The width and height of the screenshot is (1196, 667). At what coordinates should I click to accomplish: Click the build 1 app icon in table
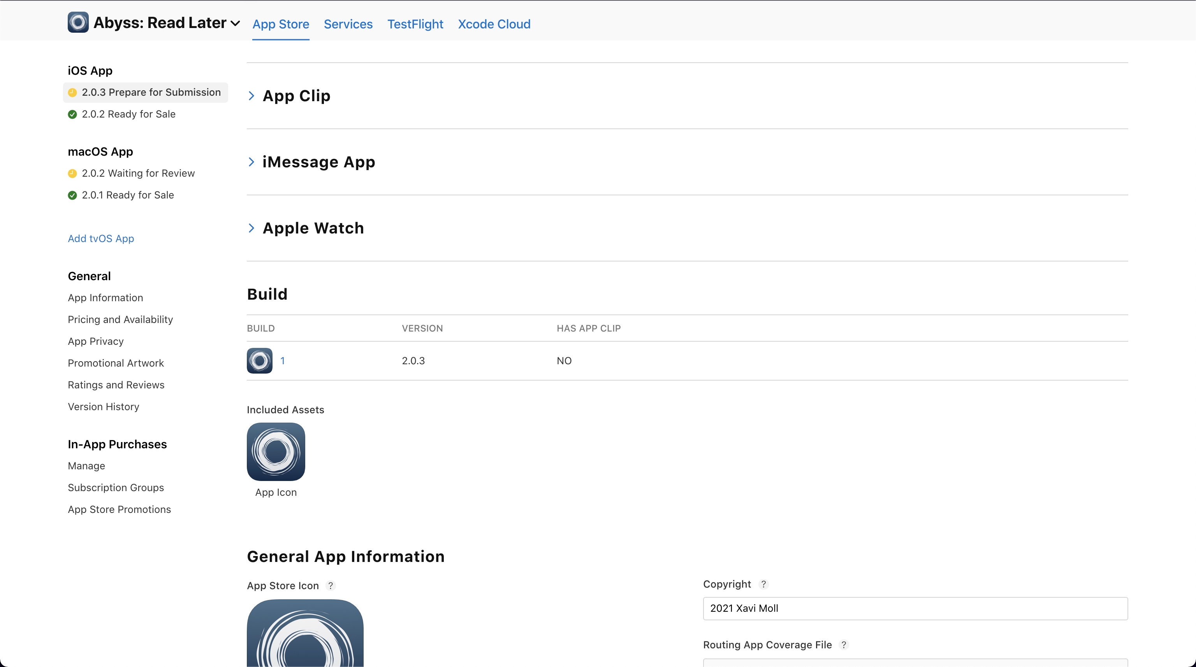[260, 361]
